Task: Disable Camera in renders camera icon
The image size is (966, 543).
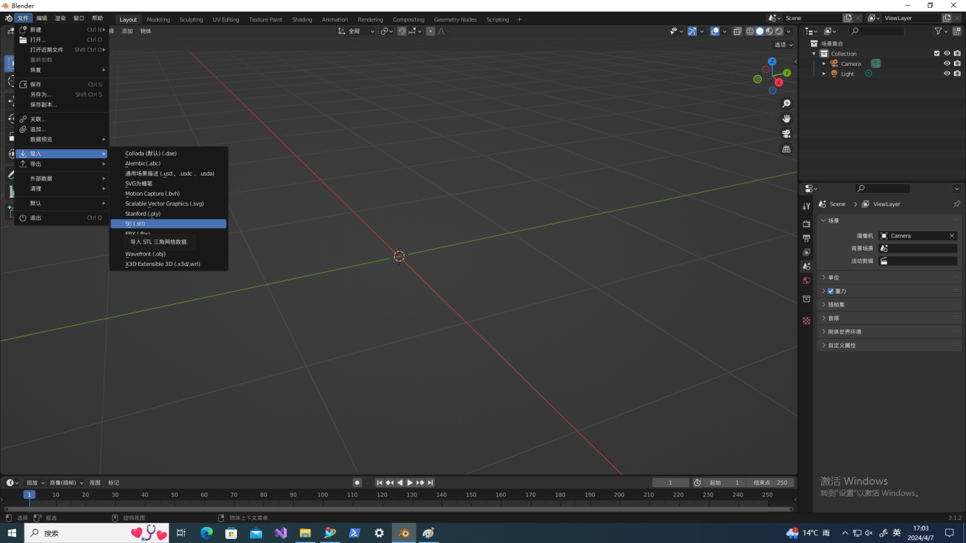Action: click(x=957, y=63)
